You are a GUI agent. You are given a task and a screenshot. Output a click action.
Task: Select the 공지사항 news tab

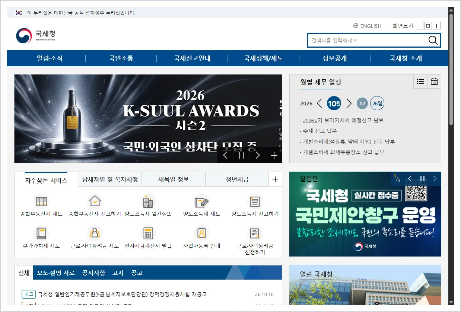coord(94,273)
